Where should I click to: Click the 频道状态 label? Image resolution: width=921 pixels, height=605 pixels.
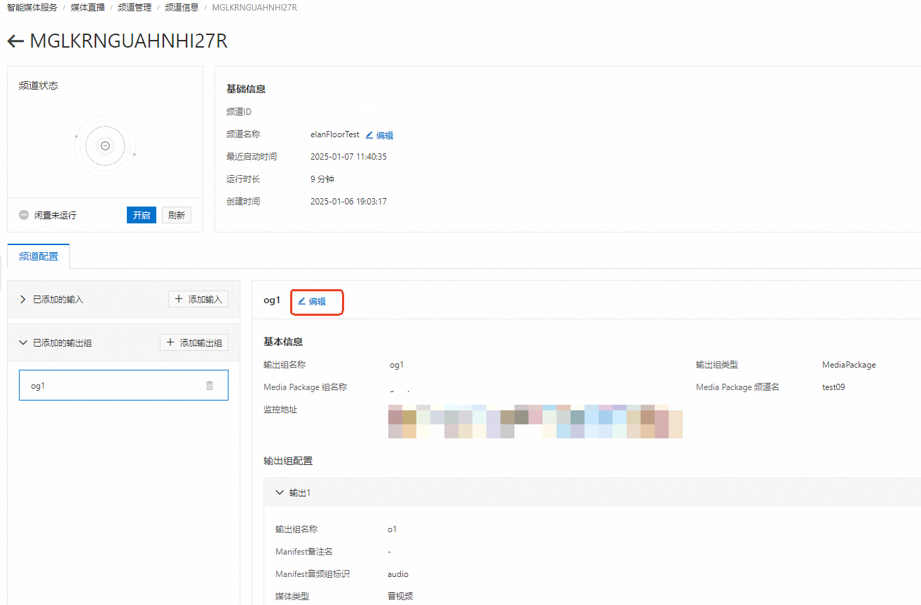[x=39, y=85]
